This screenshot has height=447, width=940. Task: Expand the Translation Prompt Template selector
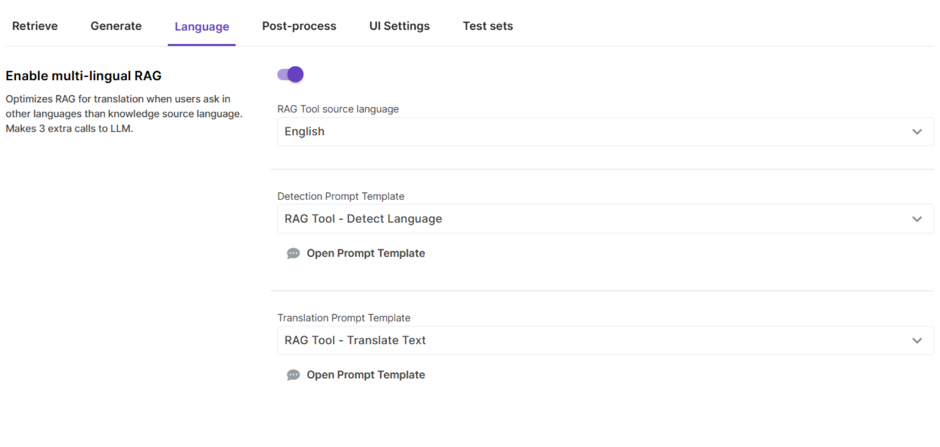(x=604, y=340)
